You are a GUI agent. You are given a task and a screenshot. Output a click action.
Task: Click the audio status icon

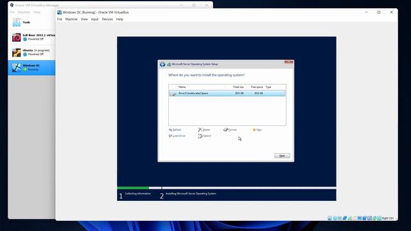click(x=340, y=218)
